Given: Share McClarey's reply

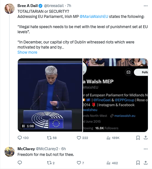Looking at the screenshot, I should click(146, 163).
